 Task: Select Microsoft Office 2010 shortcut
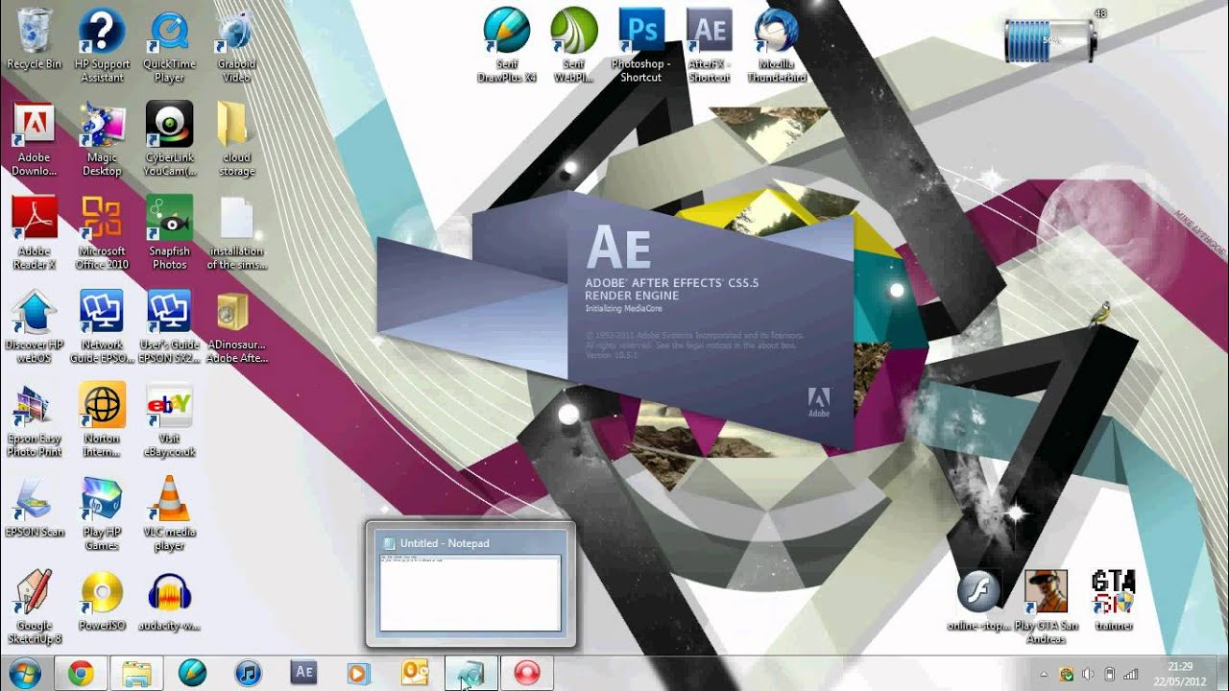102,232
